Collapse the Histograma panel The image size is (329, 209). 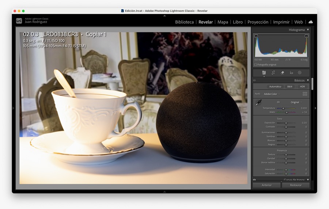308,30
